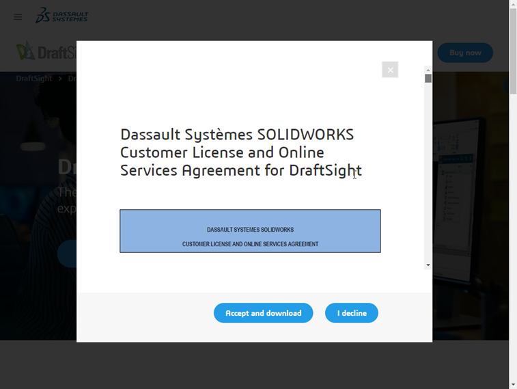Open the hamburger menu in page header
Image resolution: width=517 pixels, height=389 pixels.
(18, 17)
